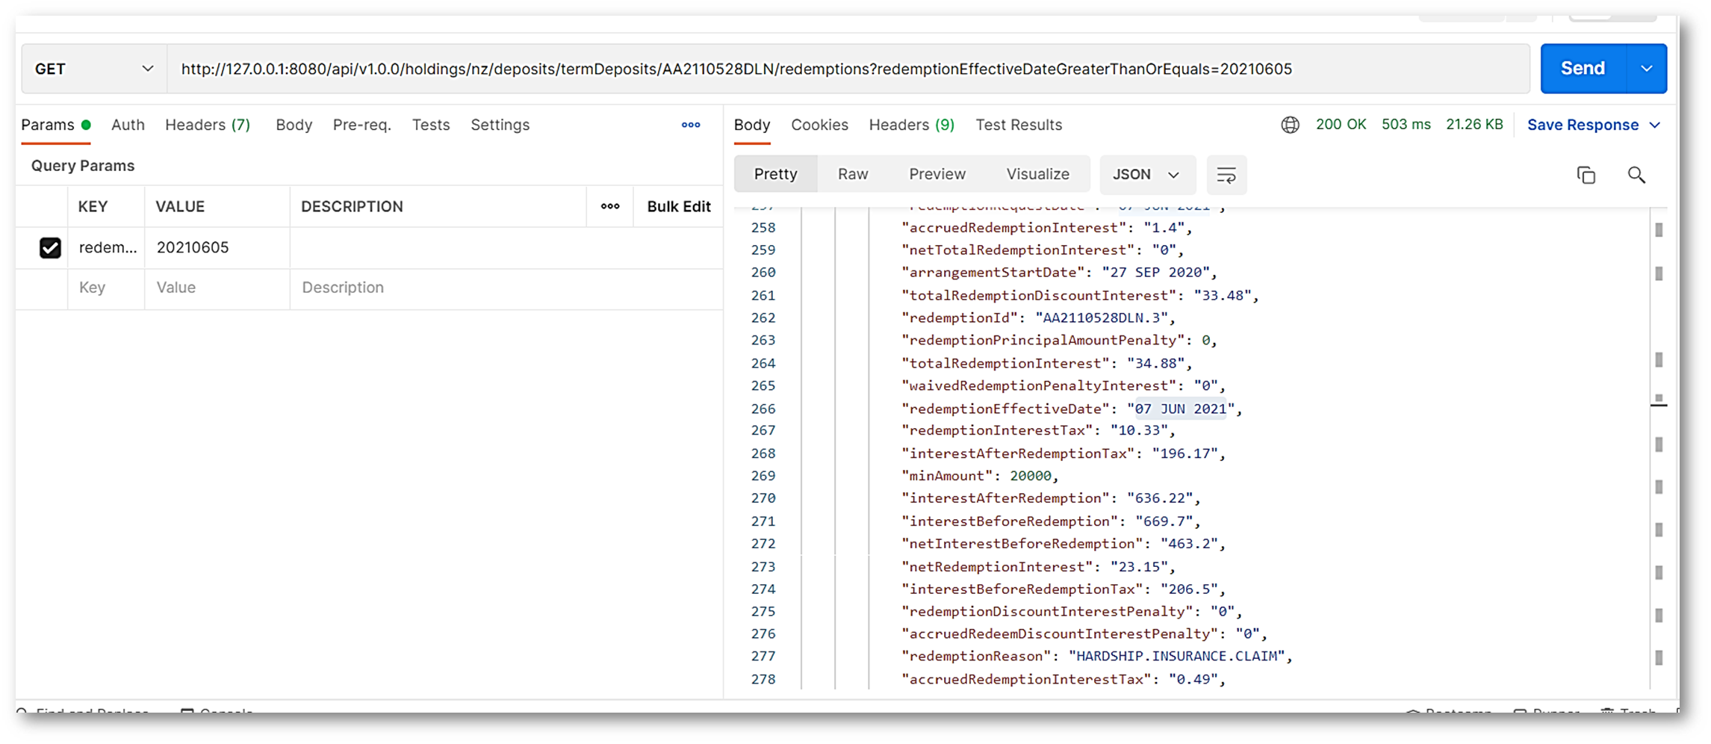Click the globe network information icon
This screenshot has width=1711, height=744.
1290,125
